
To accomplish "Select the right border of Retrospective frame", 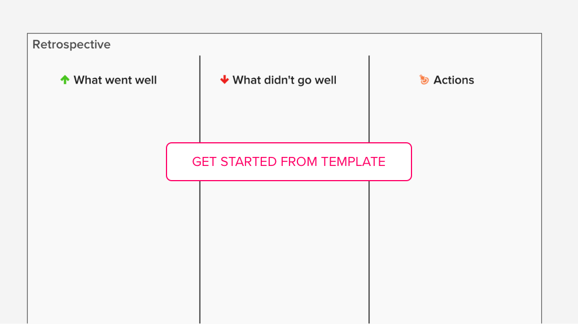I will tap(541, 179).
